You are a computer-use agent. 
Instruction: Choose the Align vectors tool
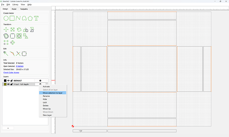32,29
